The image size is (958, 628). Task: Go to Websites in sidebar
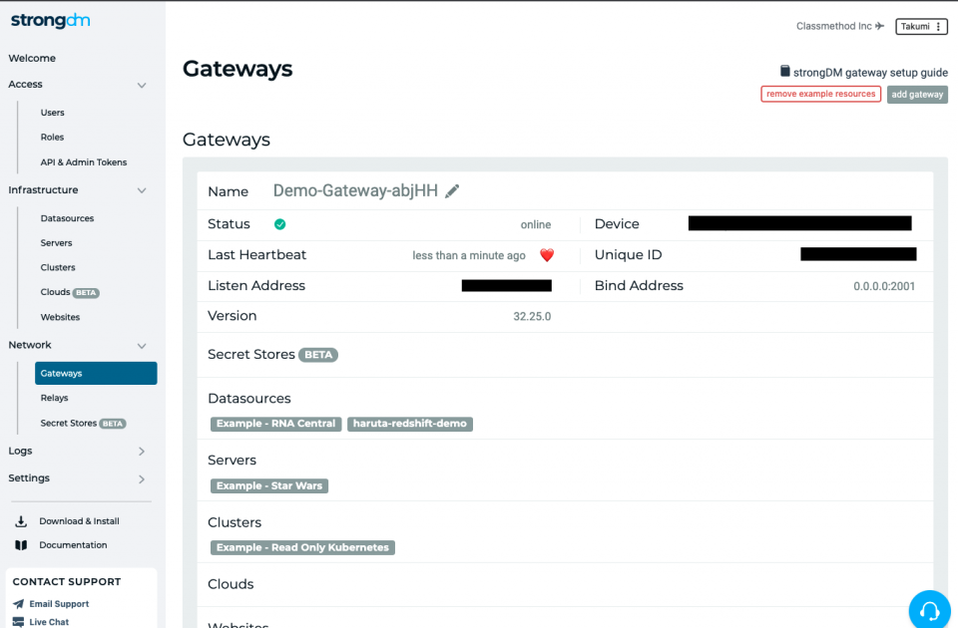click(x=61, y=317)
